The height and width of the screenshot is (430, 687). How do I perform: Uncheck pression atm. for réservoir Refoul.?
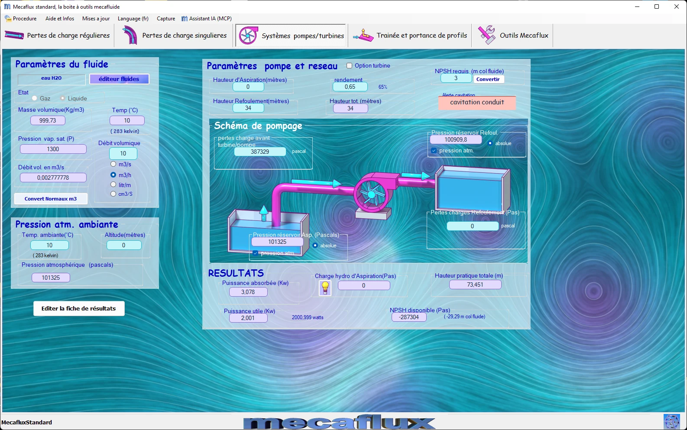(x=434, y=151)
